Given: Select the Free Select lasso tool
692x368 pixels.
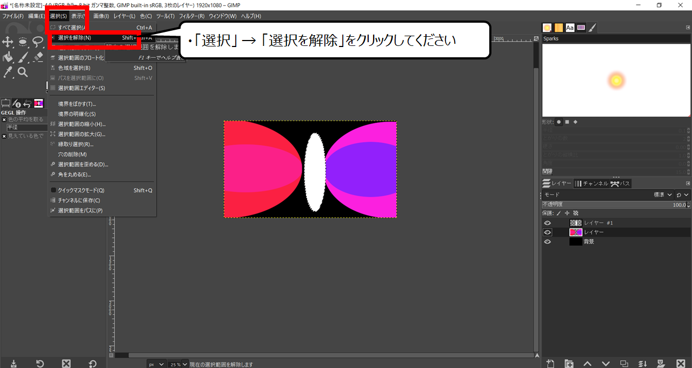Looking at the screenshot, I should pyautogui.click(x=38, y=42).
